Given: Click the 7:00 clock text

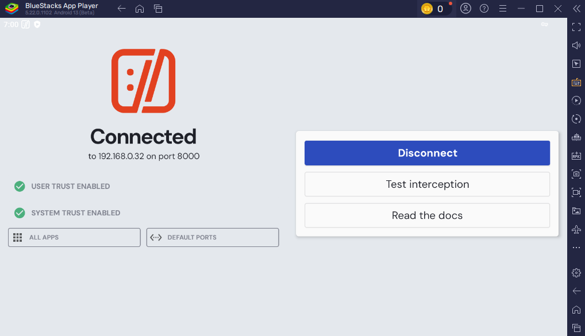Looking at the screenshot, I should click(11, 25).
